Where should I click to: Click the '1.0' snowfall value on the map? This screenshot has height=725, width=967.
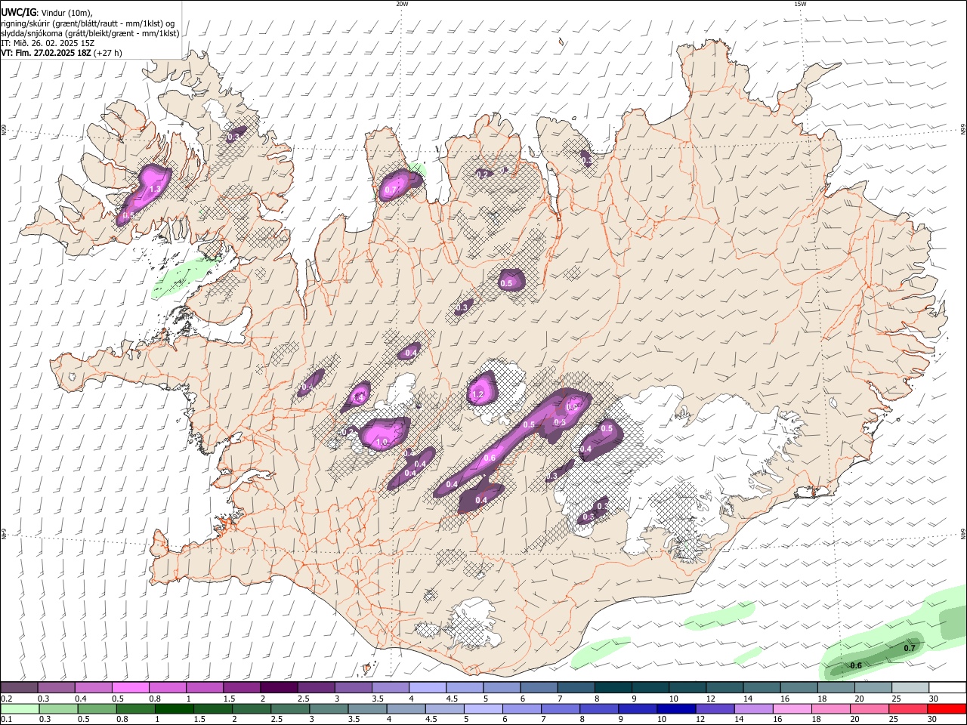382,442
